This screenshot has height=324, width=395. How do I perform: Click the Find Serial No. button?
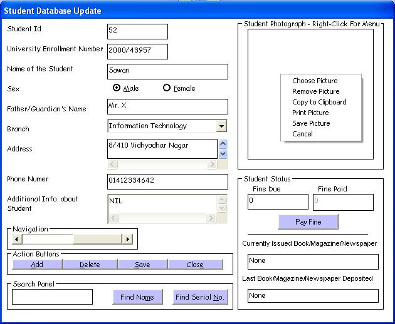point(200,297)
